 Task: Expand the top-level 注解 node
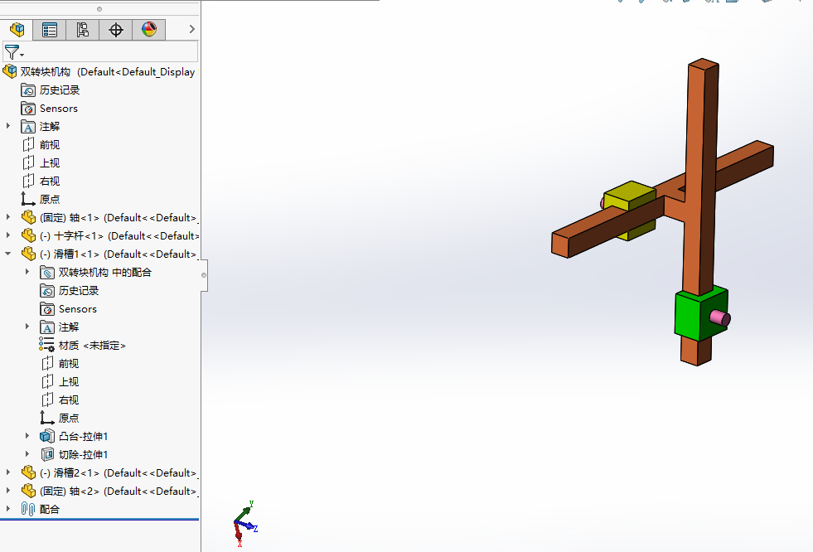7,126
